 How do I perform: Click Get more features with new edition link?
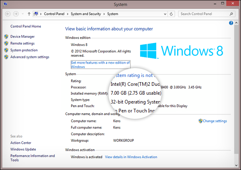pos(100,64)
